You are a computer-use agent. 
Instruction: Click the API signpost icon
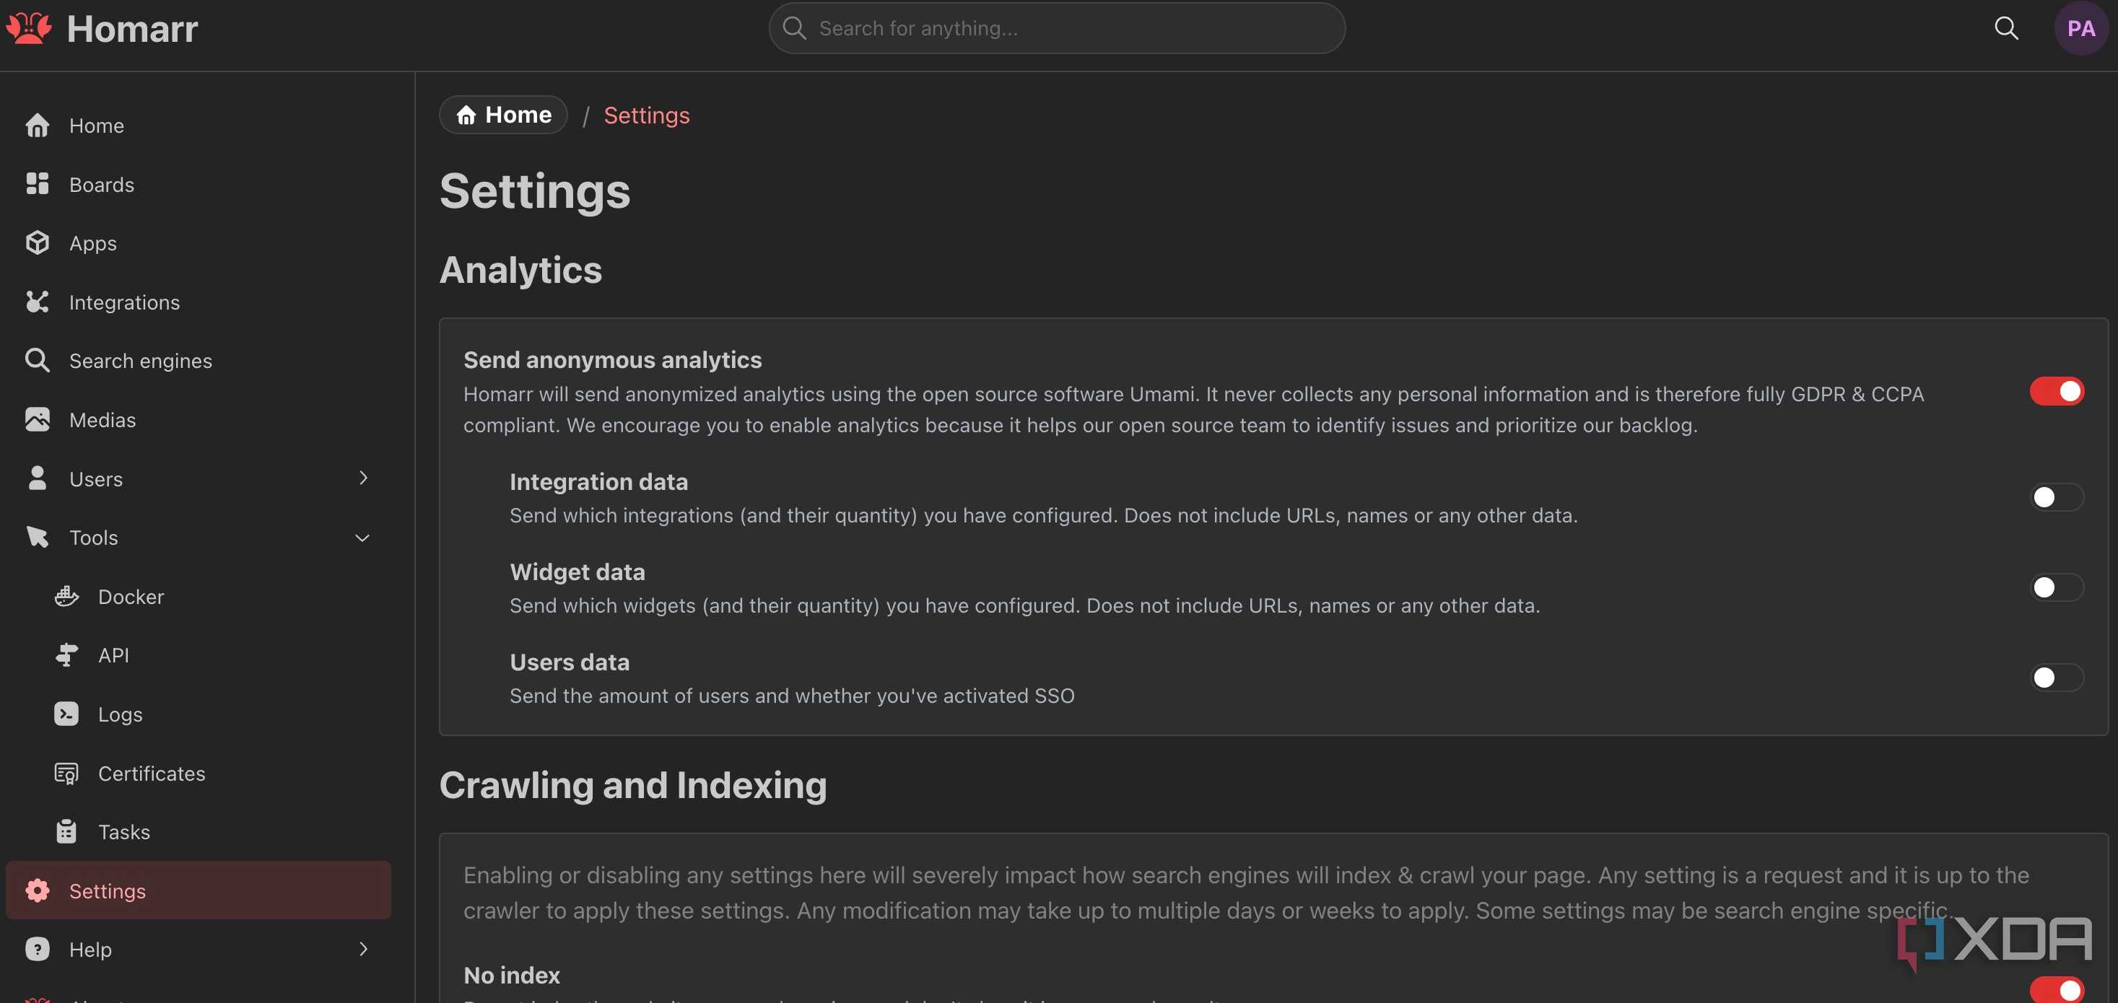click(66, 654)
